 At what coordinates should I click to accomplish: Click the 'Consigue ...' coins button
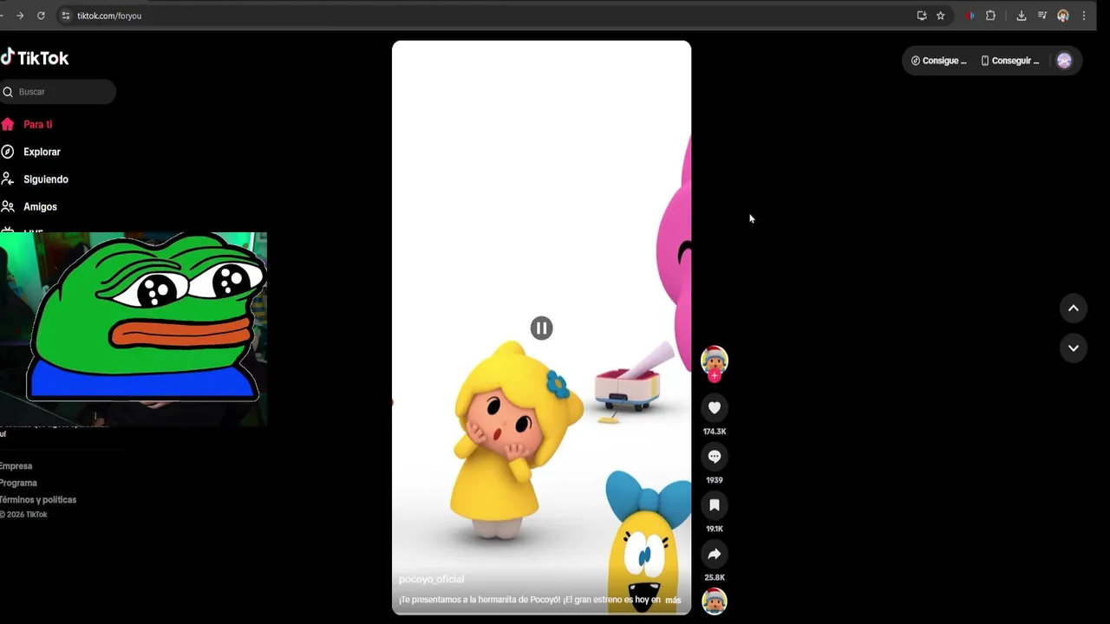(x=938, y=61)
